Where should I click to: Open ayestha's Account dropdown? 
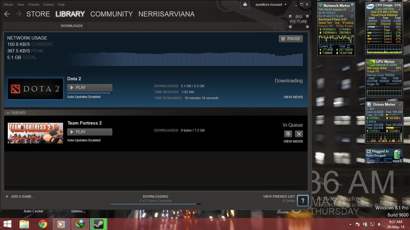pos(271,4)
